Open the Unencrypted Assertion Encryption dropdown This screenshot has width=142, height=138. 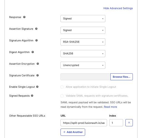click(83, 65)
